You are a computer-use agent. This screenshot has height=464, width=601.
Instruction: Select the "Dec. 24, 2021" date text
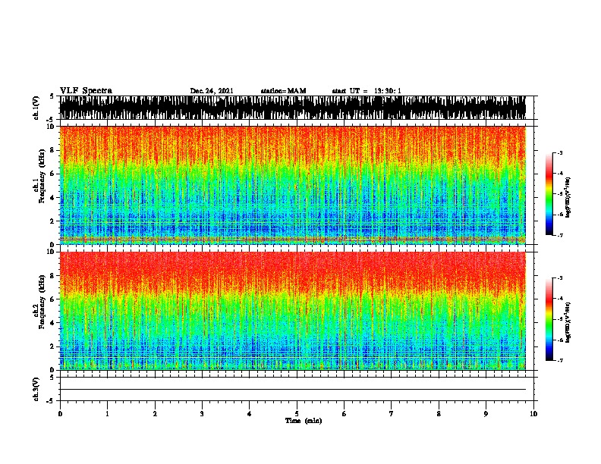(212, 91)
